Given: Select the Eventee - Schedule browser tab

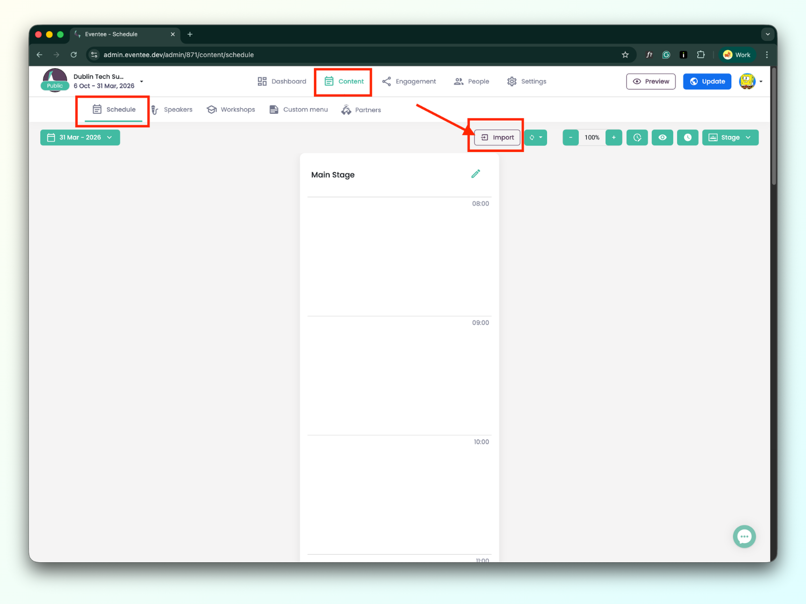Looking at the screenshot, I should coord(125,34).
